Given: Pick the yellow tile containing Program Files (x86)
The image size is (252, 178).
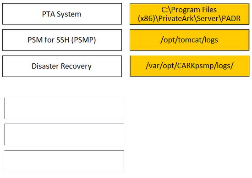Looking at the screenshot, I should (x=190, y=14).
